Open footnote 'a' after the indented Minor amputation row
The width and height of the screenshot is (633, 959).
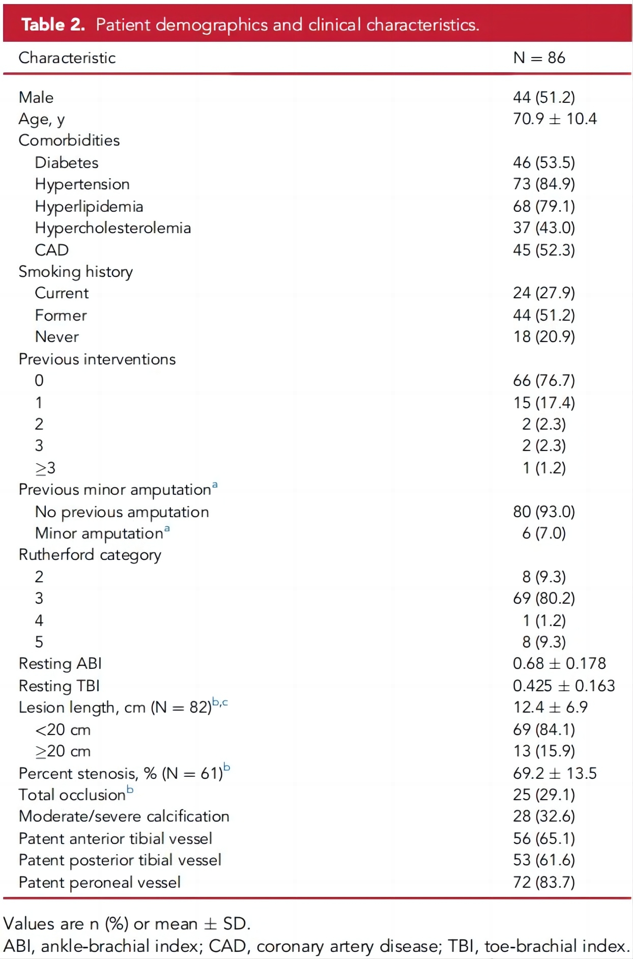(167, 529)
